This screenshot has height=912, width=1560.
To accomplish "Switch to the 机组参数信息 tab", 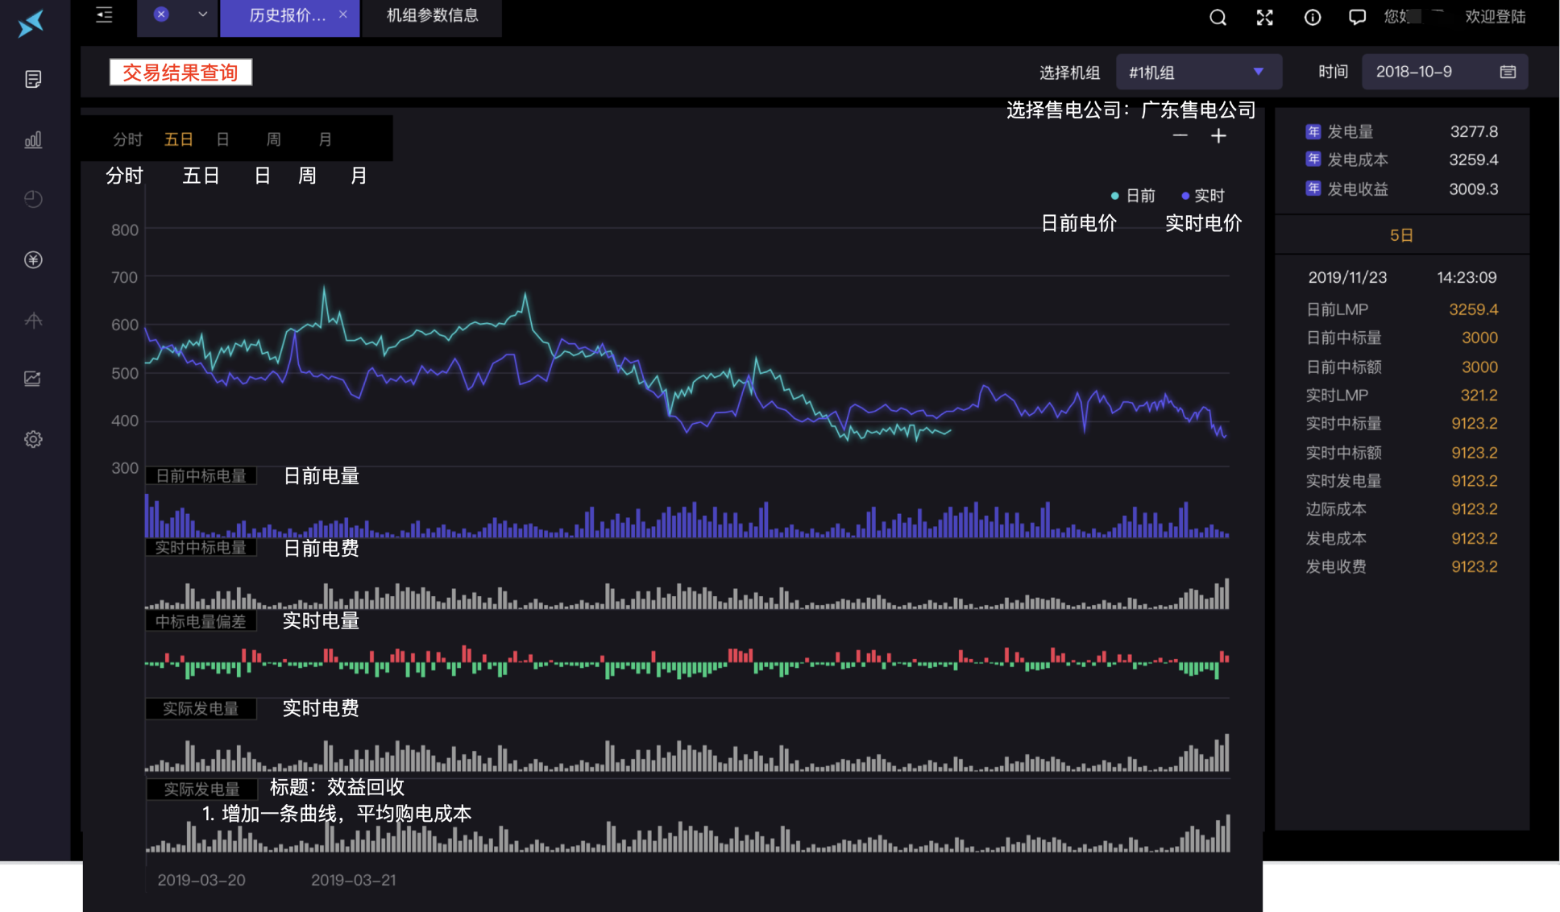I will coord(432,17).
